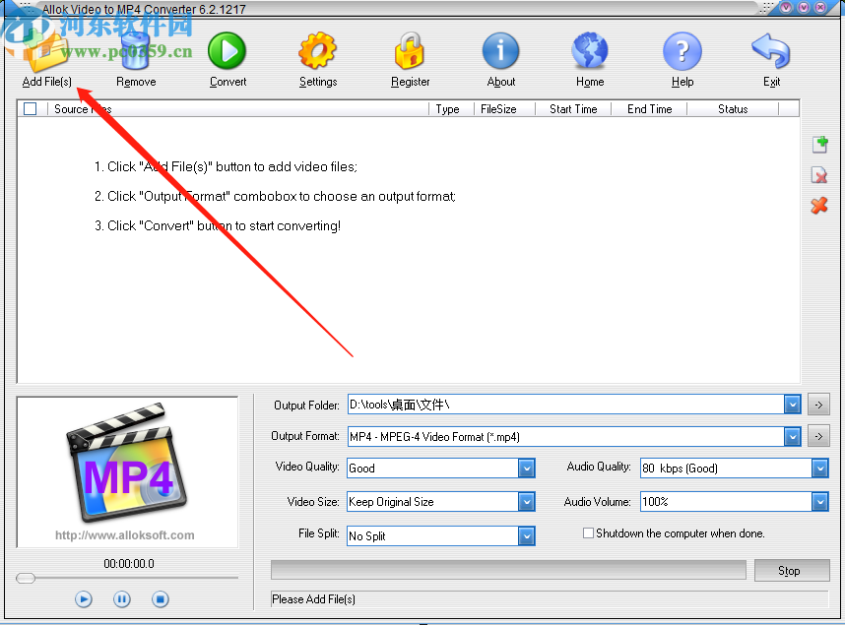
Task: Click the Home globe icon
Action: pyautogui.click(x=589, y=51)
